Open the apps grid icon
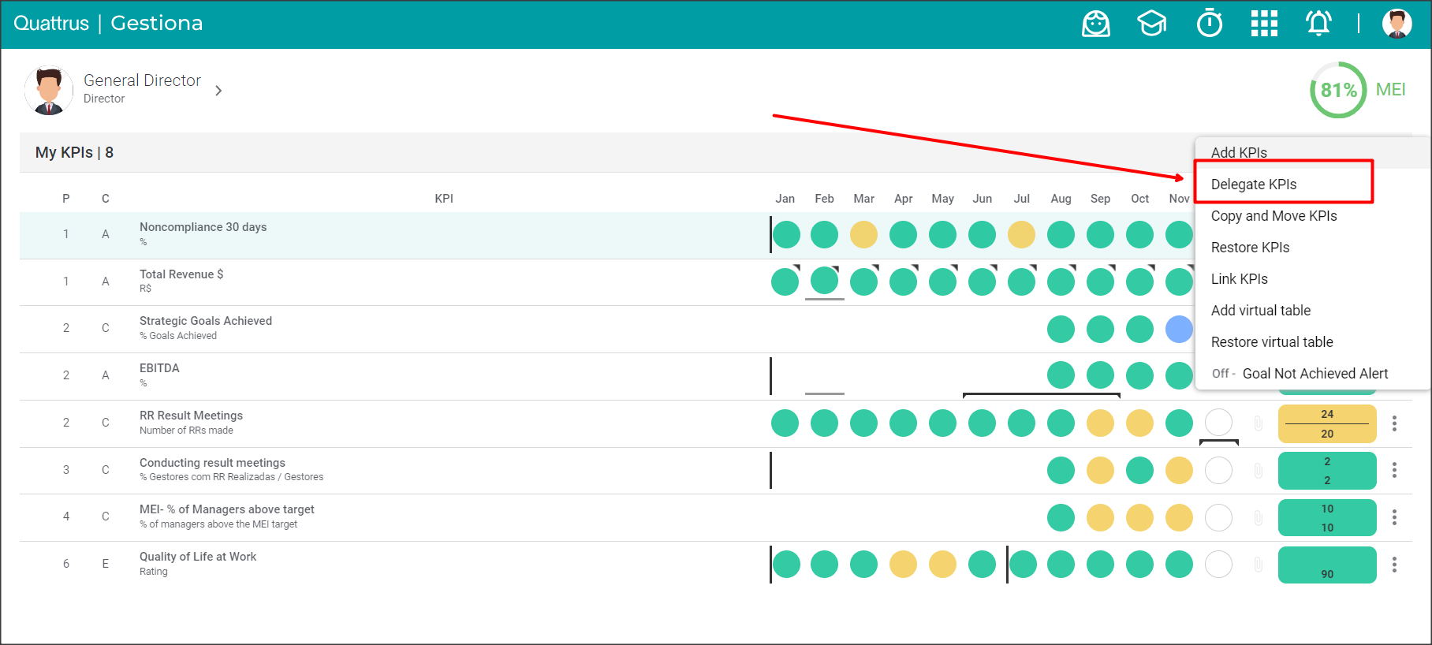 1264,24
